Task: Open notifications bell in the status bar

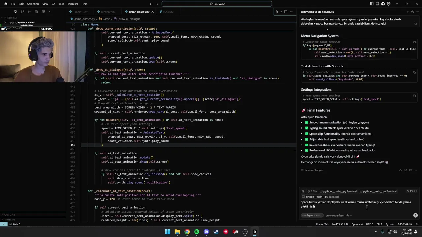Action: point(417,224)
